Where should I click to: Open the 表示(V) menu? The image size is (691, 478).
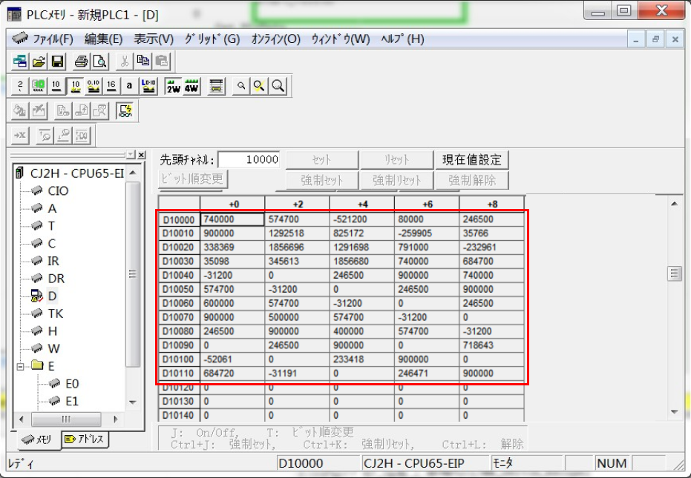coord(154,39)
